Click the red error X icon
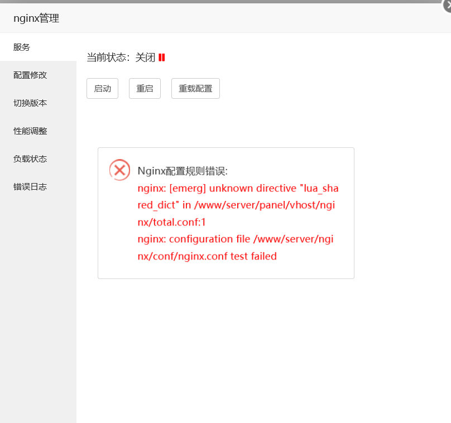 point(119,170)
